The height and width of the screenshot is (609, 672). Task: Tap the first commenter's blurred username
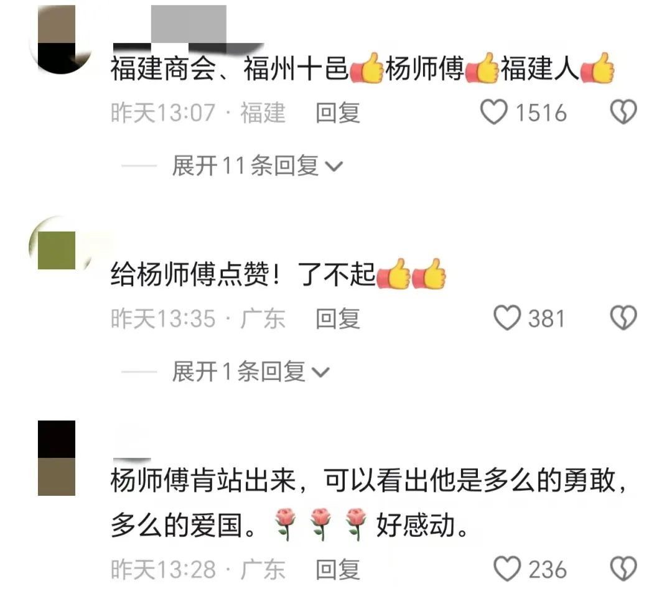point(189,29)
